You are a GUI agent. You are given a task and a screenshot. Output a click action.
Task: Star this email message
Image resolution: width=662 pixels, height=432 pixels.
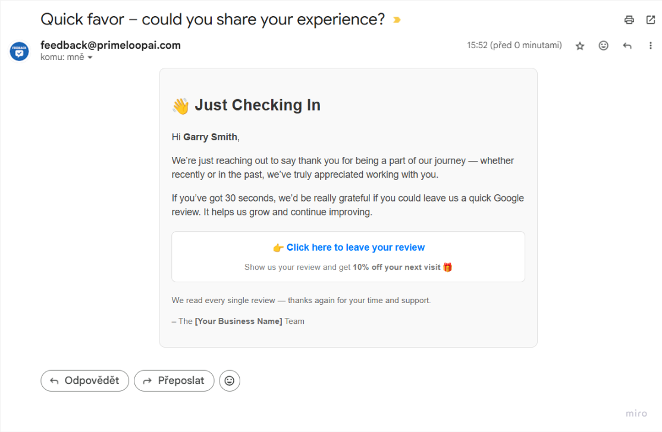point(580,46)
